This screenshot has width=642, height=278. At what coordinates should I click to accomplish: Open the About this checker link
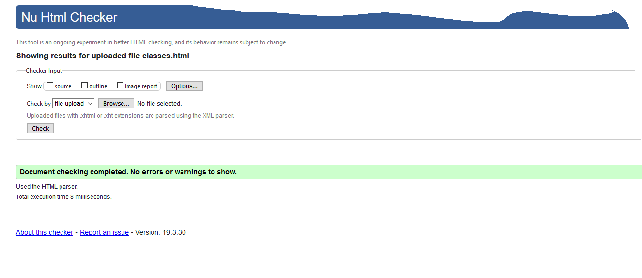pyautogui.click(x=44, y=232)
